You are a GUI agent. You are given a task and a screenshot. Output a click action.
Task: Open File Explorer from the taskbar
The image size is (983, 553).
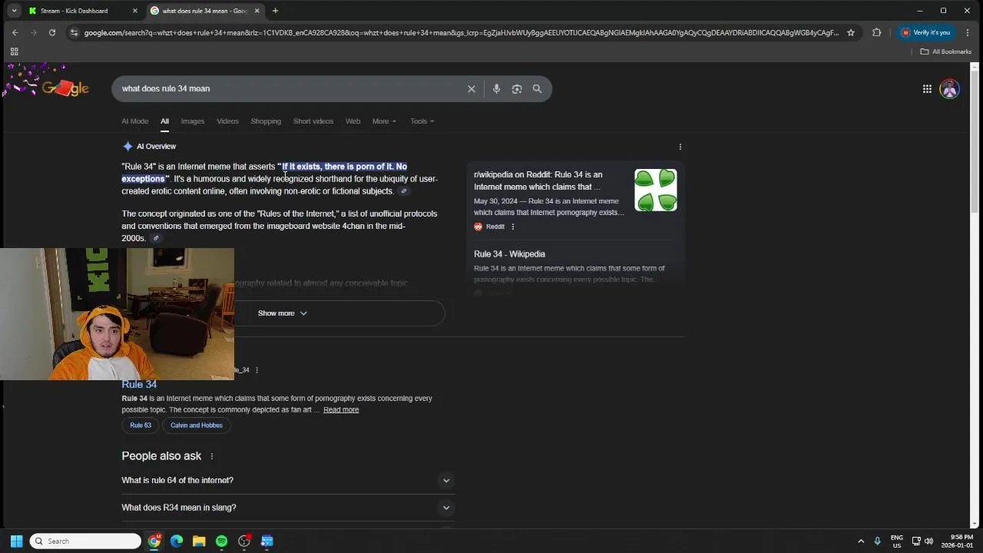click(x=199, y=541)
